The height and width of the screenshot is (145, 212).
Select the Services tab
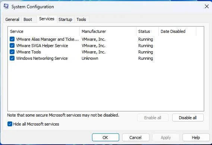click(x=47, y=19)
